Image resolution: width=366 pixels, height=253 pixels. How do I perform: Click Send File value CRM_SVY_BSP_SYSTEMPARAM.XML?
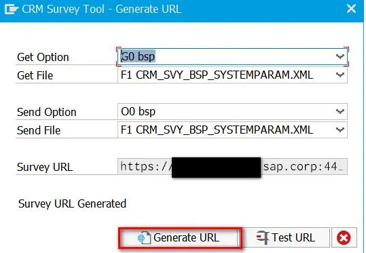tap(217, 130)
